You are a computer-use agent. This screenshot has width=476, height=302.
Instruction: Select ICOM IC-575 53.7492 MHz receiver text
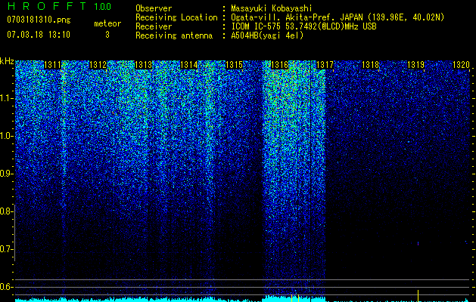pyautogui.click(x=303, y=26)
